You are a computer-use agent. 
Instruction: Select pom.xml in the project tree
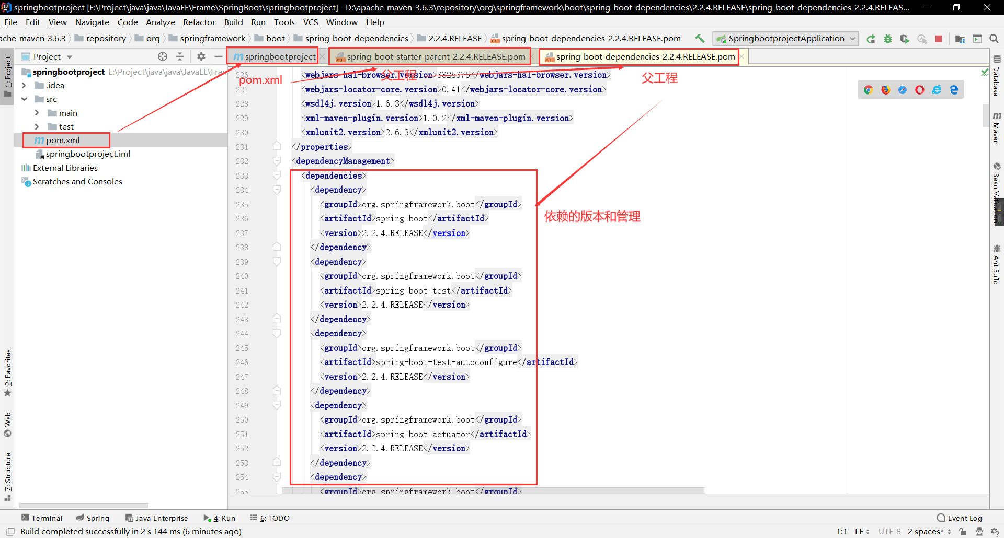point(63,140)
